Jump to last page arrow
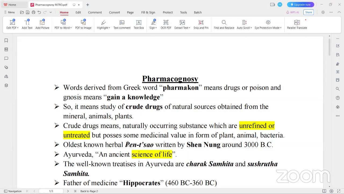The width and height of the screenshot is (344, 194). tap(75, 191)
